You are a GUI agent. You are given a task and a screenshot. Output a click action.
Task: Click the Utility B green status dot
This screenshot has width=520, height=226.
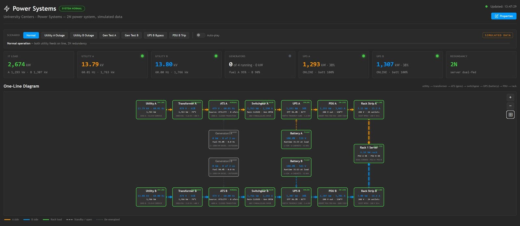[216, 56]
